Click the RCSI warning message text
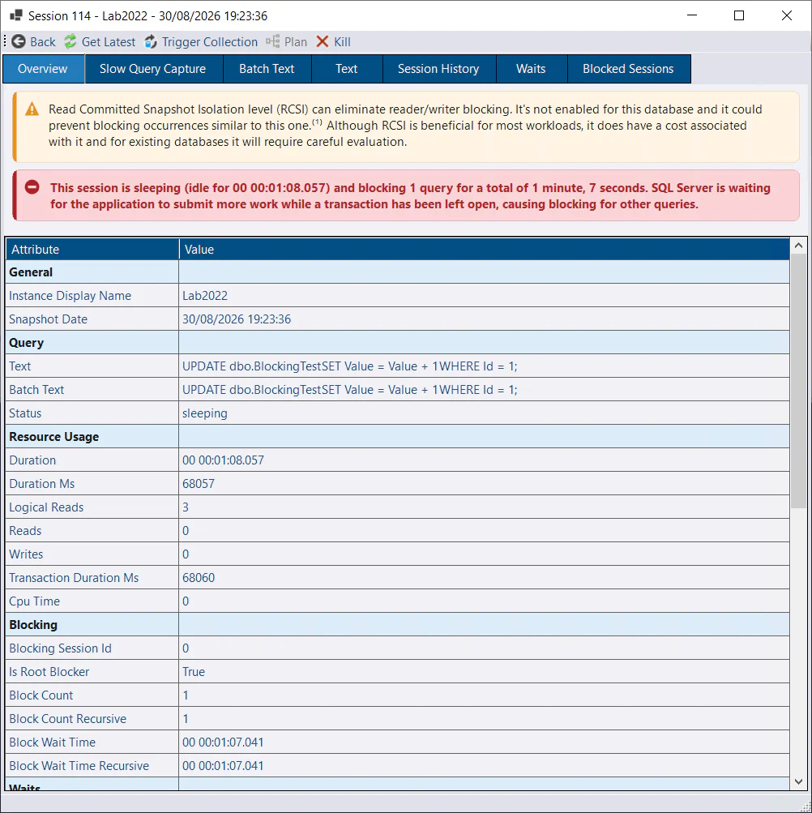This screenshot has height=813, width=812. 405,126
